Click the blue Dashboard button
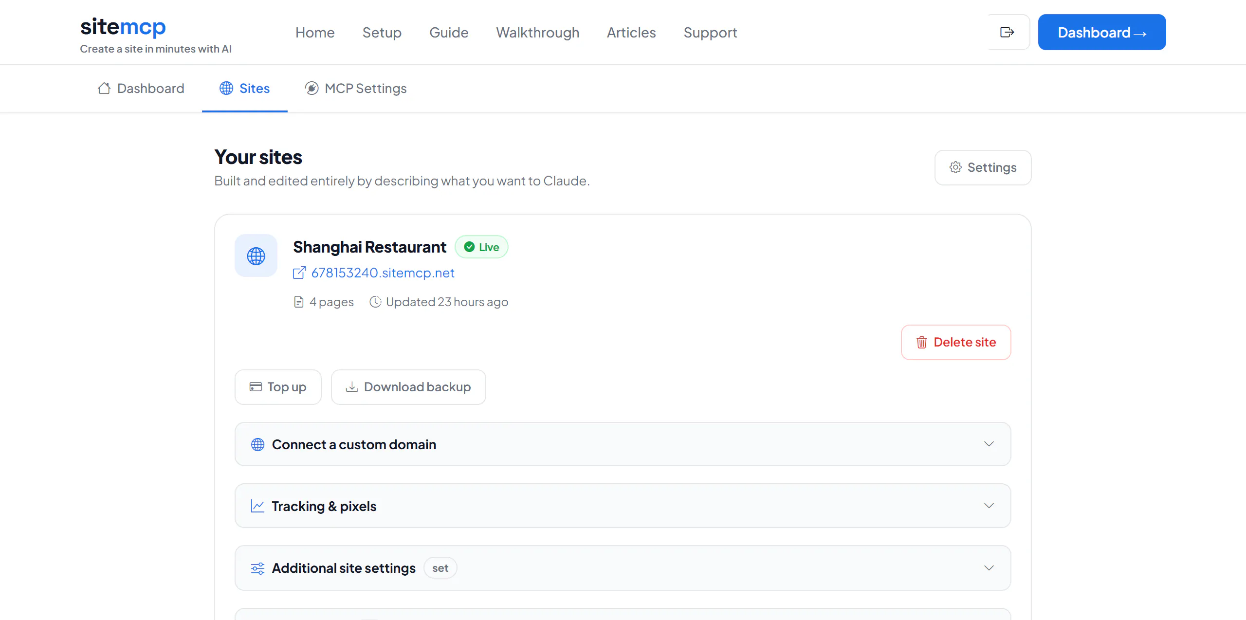The width and height of the screenshot is (1246, 620). 1102,32
